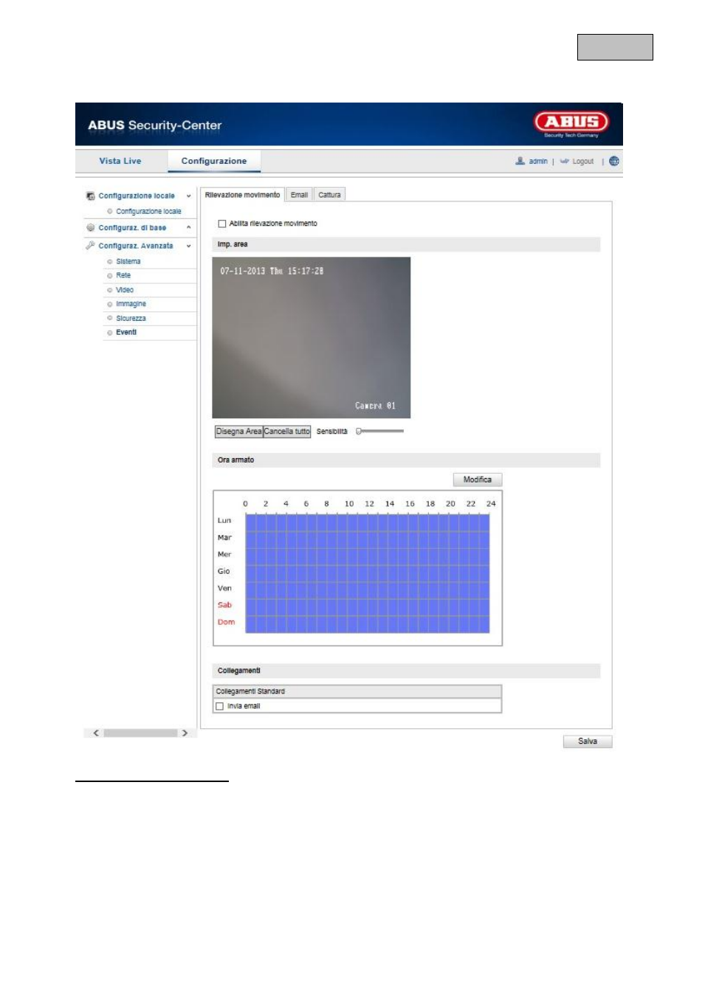
Task: Open Rete in the sidebar
Action: [x=123, y=276]
